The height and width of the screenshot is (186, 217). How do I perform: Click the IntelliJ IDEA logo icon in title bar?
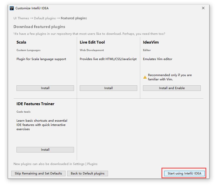pyautogui.click(x=11, y=8)
